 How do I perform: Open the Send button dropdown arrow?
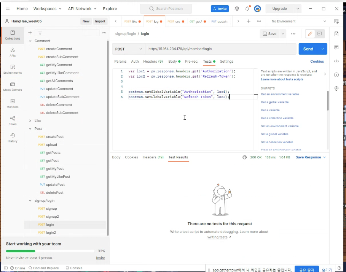[x=323, y=49]
